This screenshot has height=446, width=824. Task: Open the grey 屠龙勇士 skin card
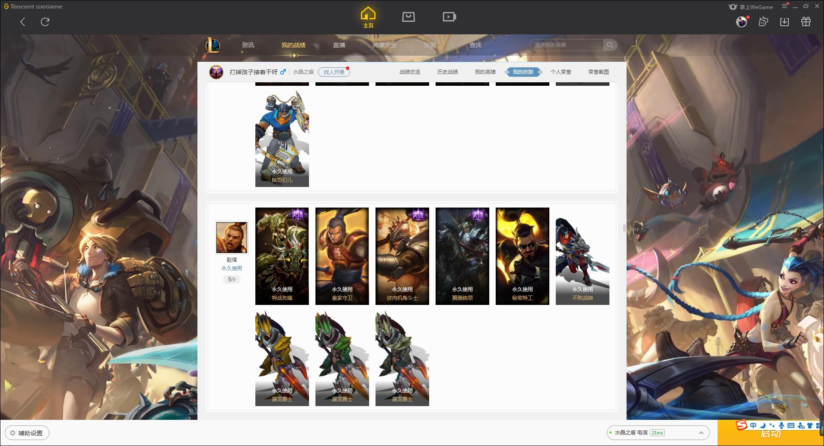point(402,358)
